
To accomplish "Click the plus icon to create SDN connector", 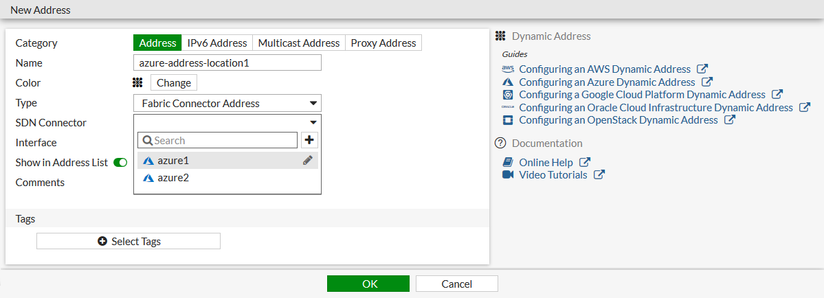I will [x=309, y=140].
